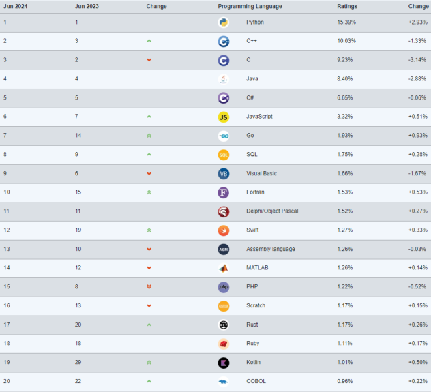431x392 pixels.
Task: Click the Swift bird logo icon
Action: coord(223,230)
